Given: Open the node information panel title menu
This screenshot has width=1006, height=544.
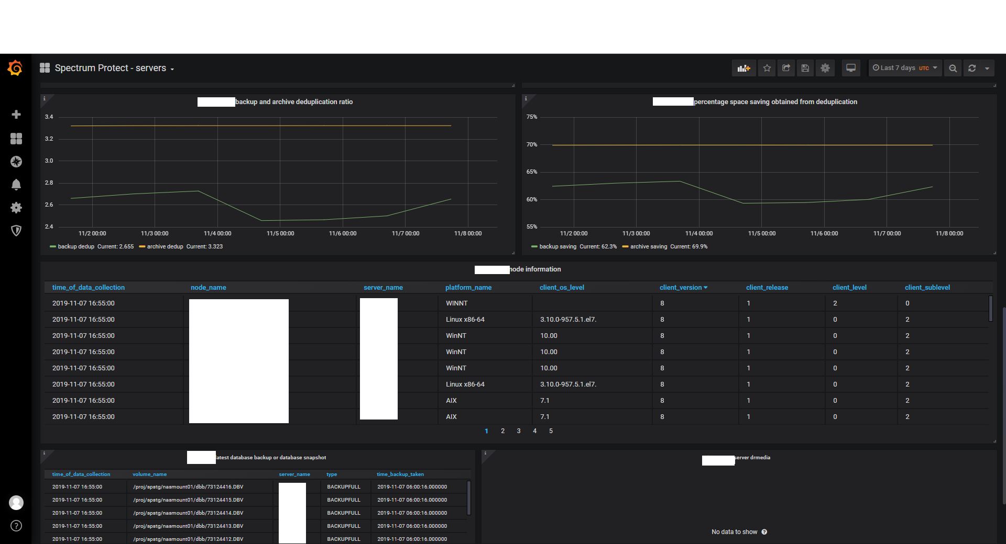Looking at the screenshot, I should click(x=535, y=269).
